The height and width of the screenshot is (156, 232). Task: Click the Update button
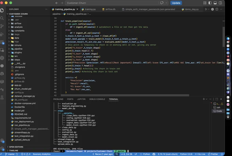[x=176, y=3]
